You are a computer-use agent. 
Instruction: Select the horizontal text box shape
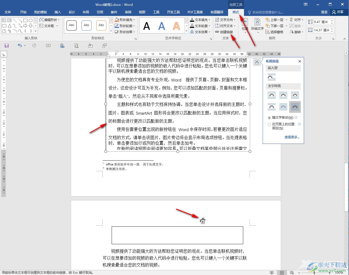point(4,20)
